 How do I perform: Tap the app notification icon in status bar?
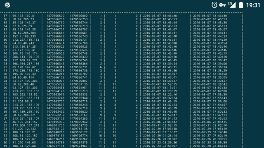7,5
